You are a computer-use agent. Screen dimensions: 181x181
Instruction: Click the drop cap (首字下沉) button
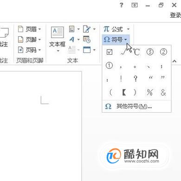point(74,50)
